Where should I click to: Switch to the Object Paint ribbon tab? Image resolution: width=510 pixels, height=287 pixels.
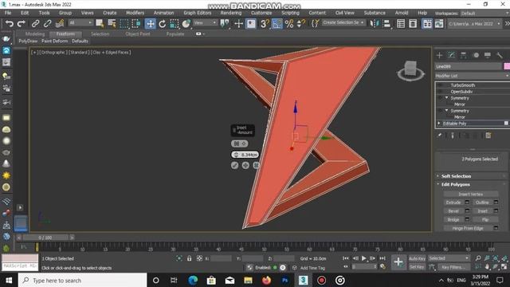[138, 33]
